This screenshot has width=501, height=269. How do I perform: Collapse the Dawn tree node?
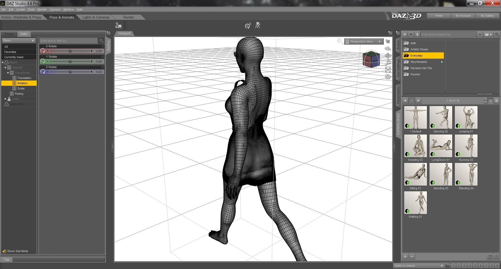pyautogui.click(x=3, y=63)
